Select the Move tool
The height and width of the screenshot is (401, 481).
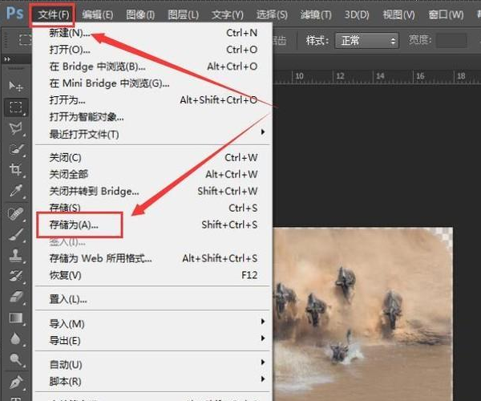[16, 87]
